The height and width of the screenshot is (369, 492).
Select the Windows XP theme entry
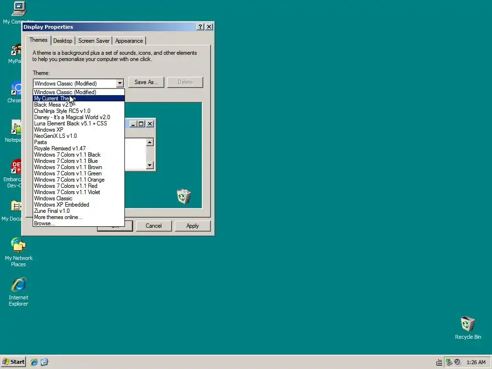[79, 130]
